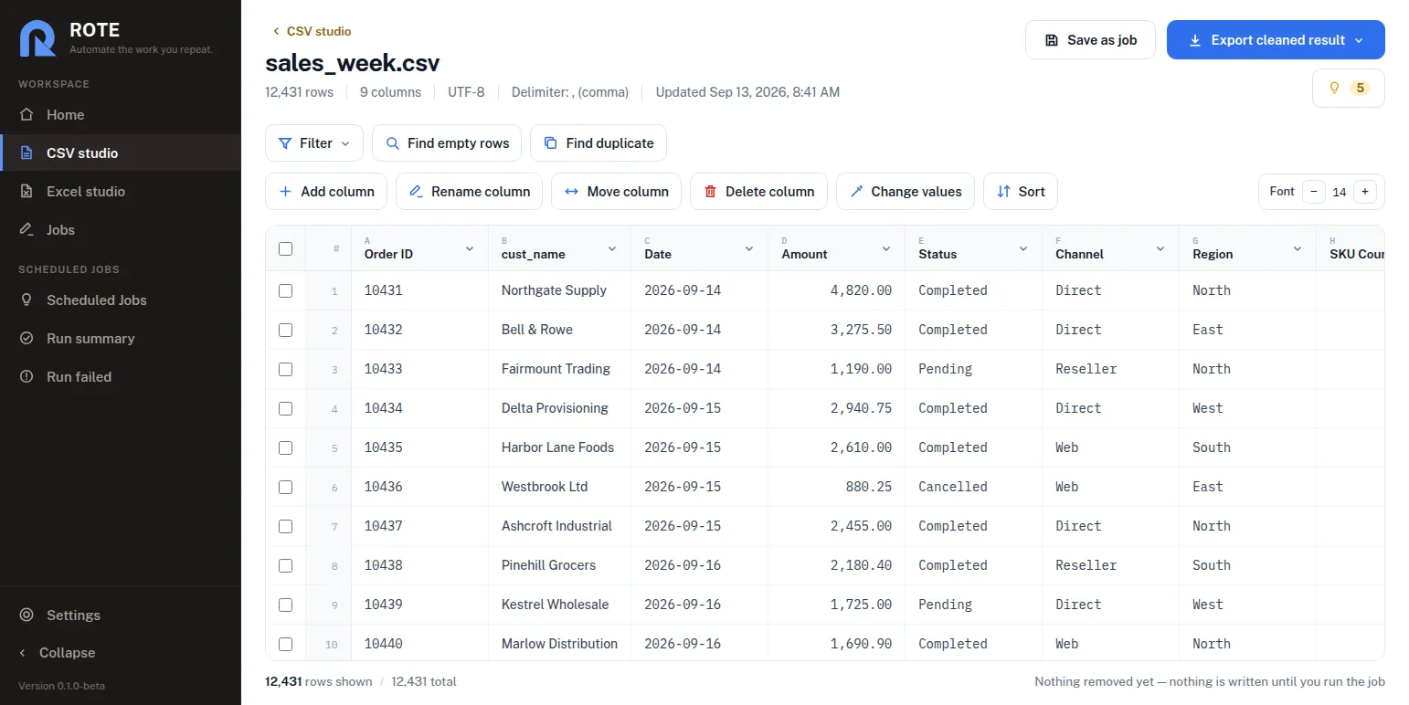
Task: Open the Order ID column menu chevron
Action: click(x=470, y=248)
